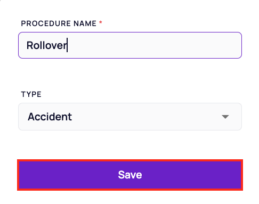Click left edge of Type dropdown box
This screenshot has width=259, height=204.
click(20, 117)
